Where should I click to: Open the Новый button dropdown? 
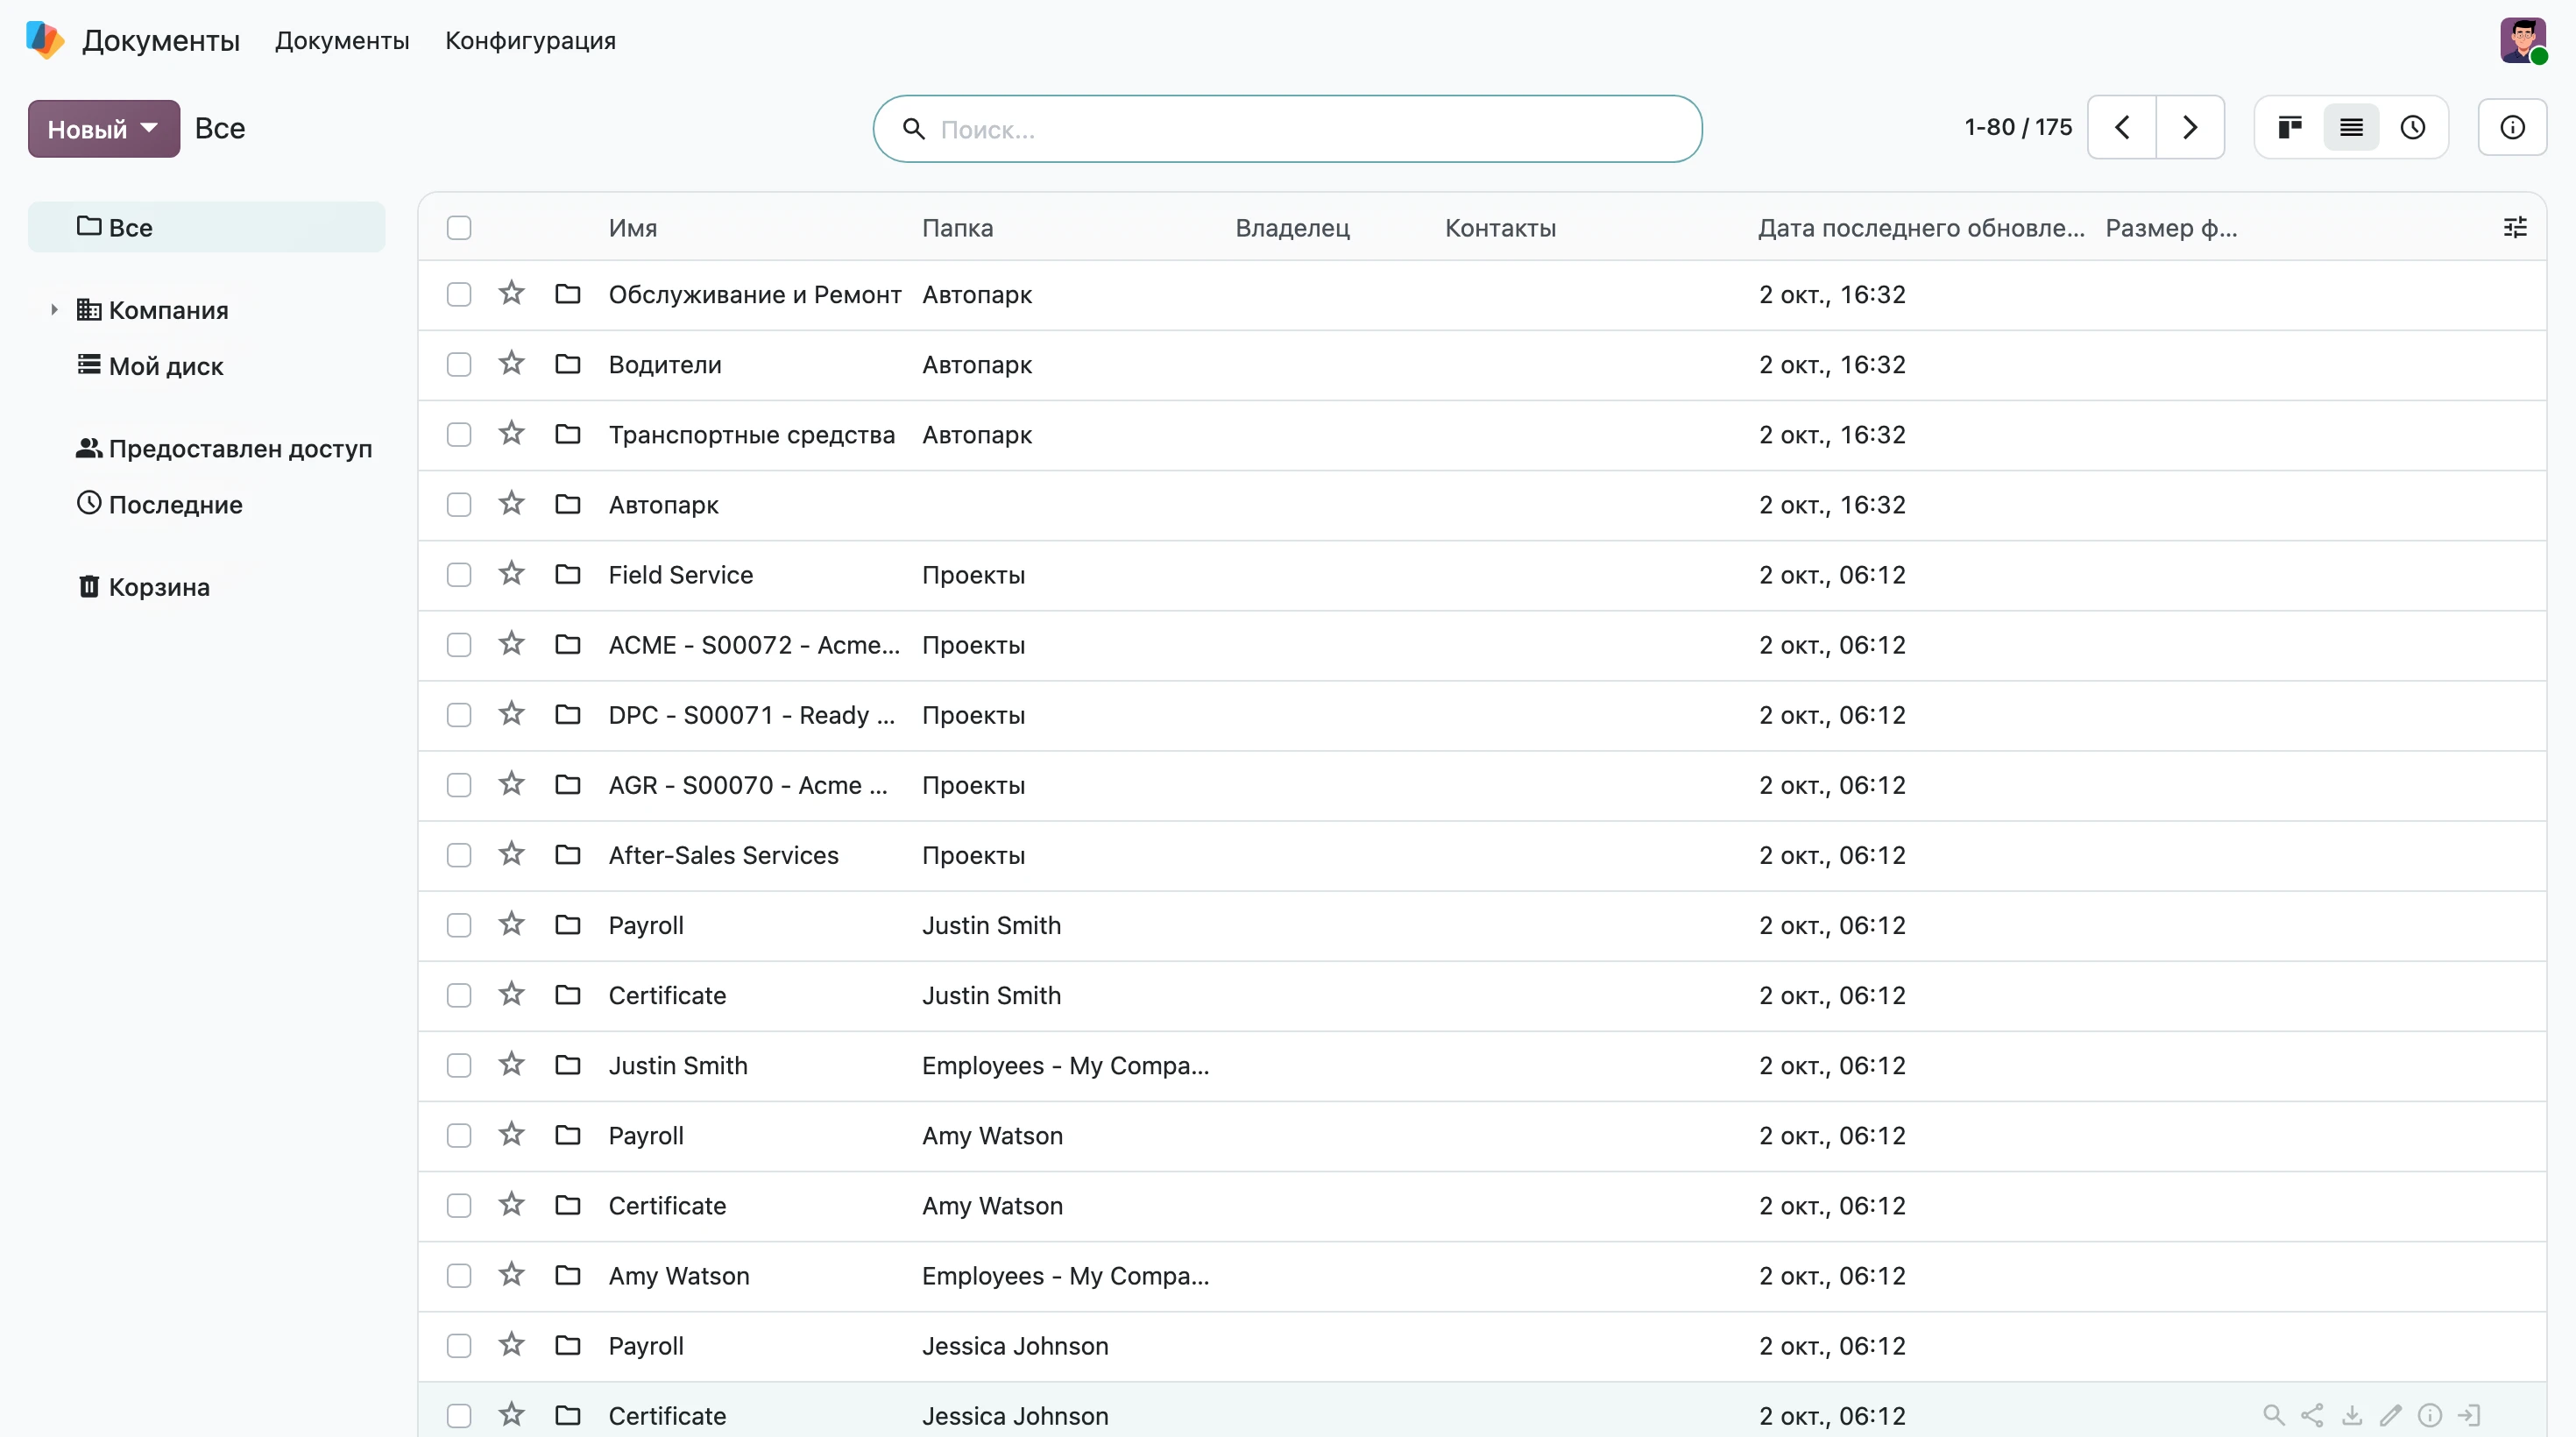[x=104, y=128]
